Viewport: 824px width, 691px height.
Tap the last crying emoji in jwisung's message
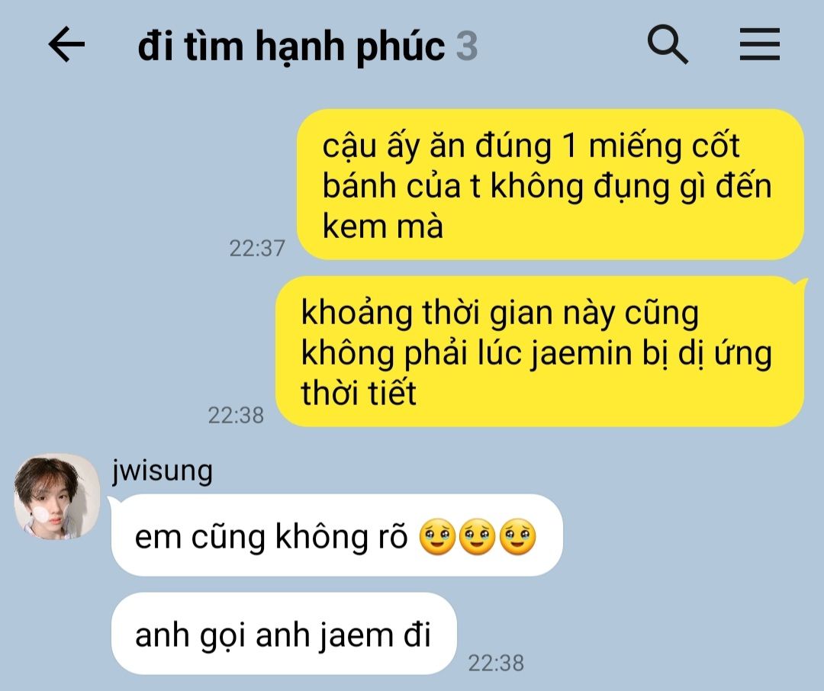point(517,537)
